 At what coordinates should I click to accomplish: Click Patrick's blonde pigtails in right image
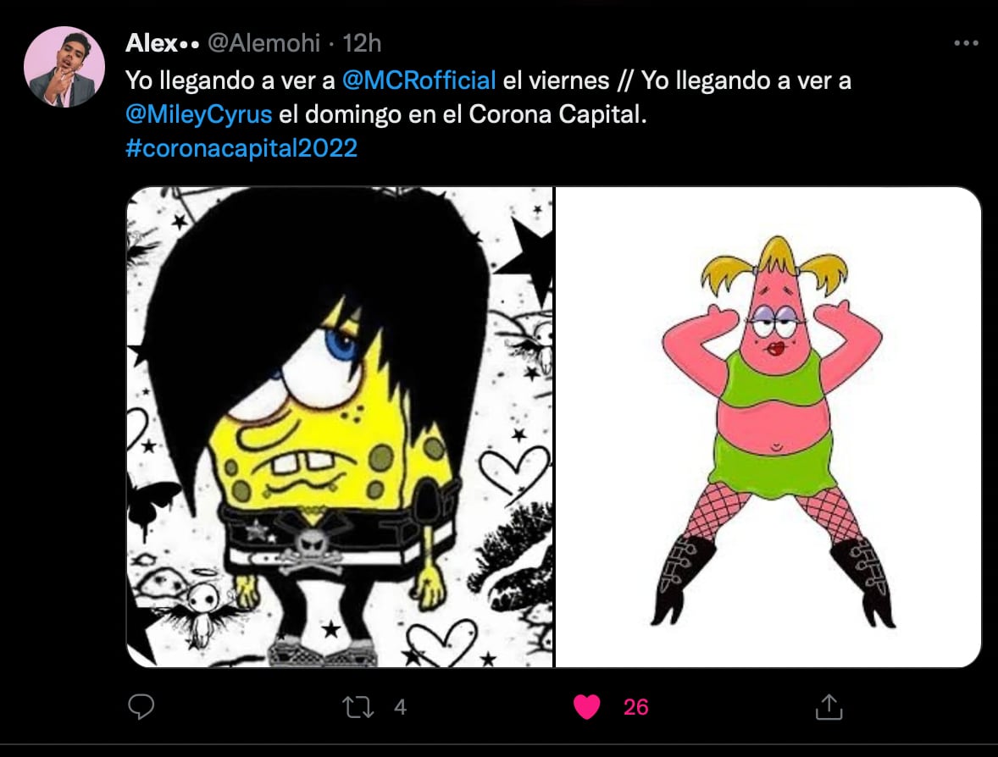click(774, 264)
